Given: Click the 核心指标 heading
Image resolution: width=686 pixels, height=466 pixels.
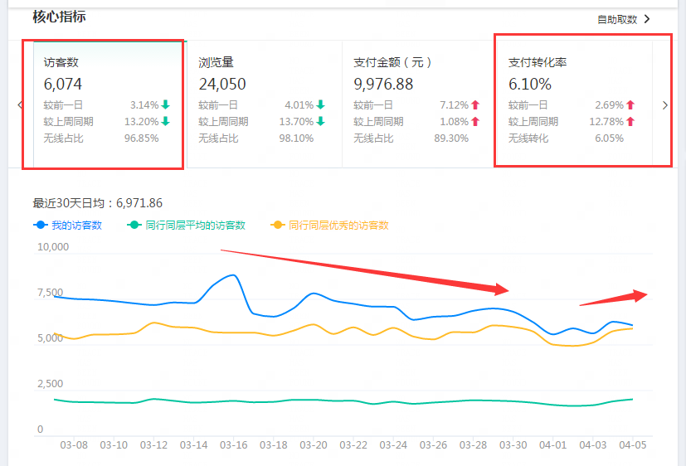Looking at the screenshot, I should tap(59, 17).
